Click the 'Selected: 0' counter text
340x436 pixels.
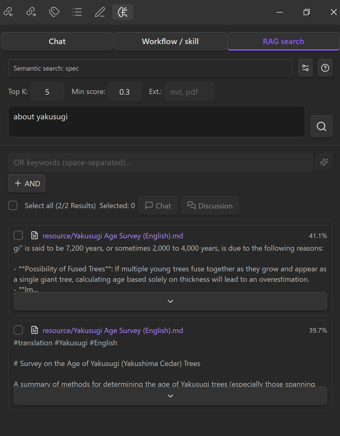pyautogui.click(x=117, y=206)
